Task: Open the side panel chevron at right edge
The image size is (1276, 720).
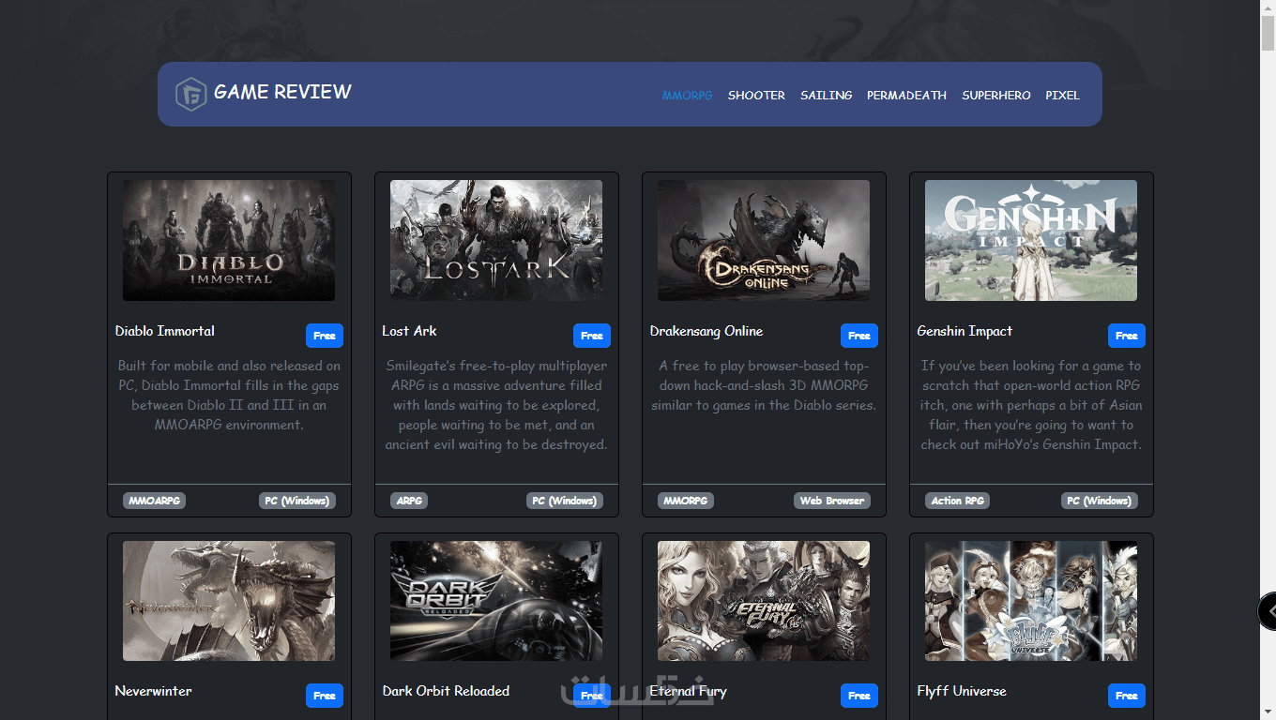Action: 1268,611
